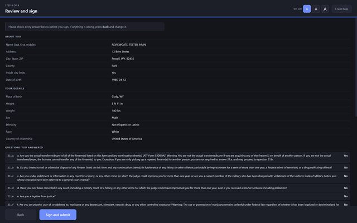
Task: Click the height value 5 ft 11 in
Action: (117, 104)
